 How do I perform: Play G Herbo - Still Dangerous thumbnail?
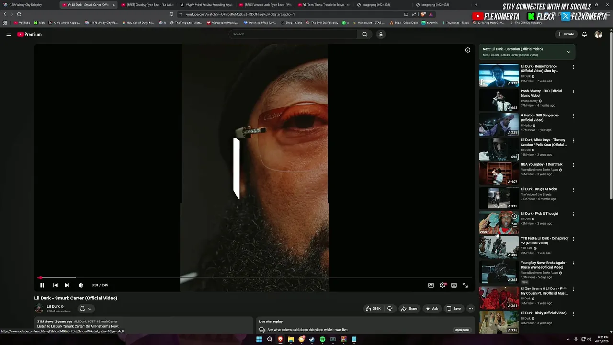pyautogui.click(x=499, y=125)
